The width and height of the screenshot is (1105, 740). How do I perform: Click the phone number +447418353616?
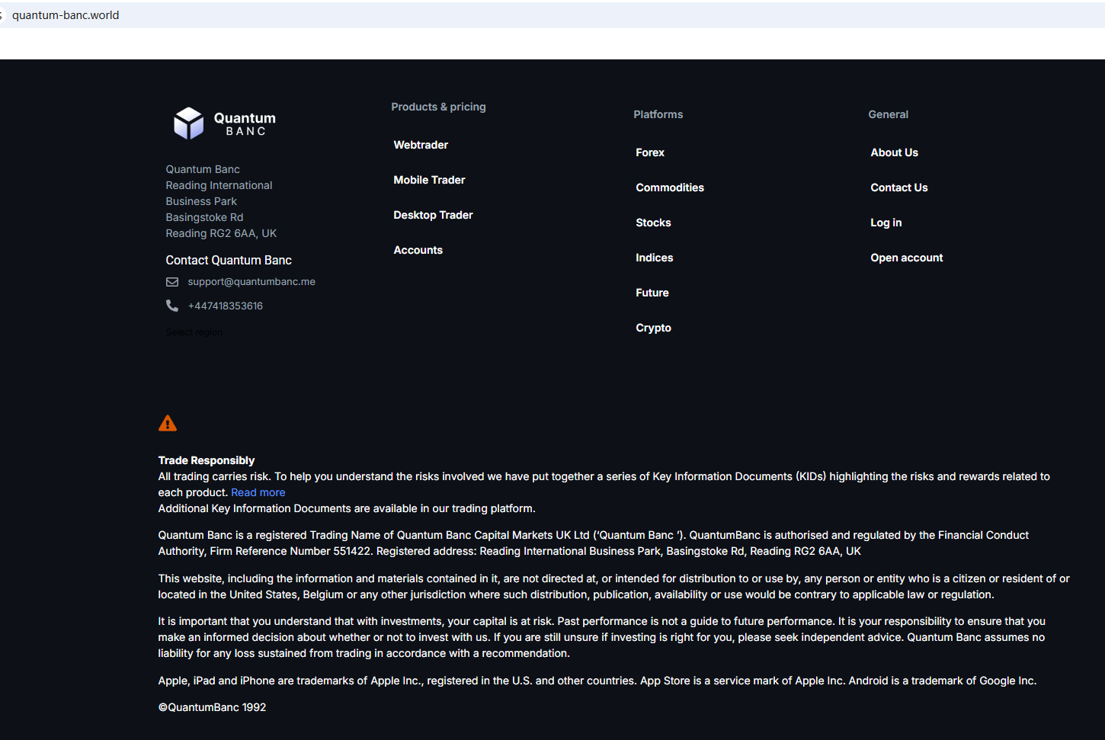click(226, 306)
